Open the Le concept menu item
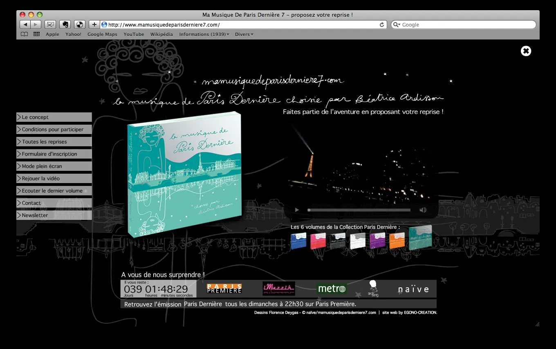Viewport: 556px width, 349px height. point(54,117)
